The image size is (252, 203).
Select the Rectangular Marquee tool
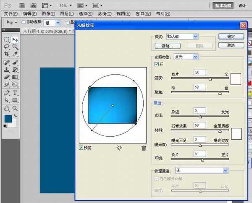tap(7, 39)
